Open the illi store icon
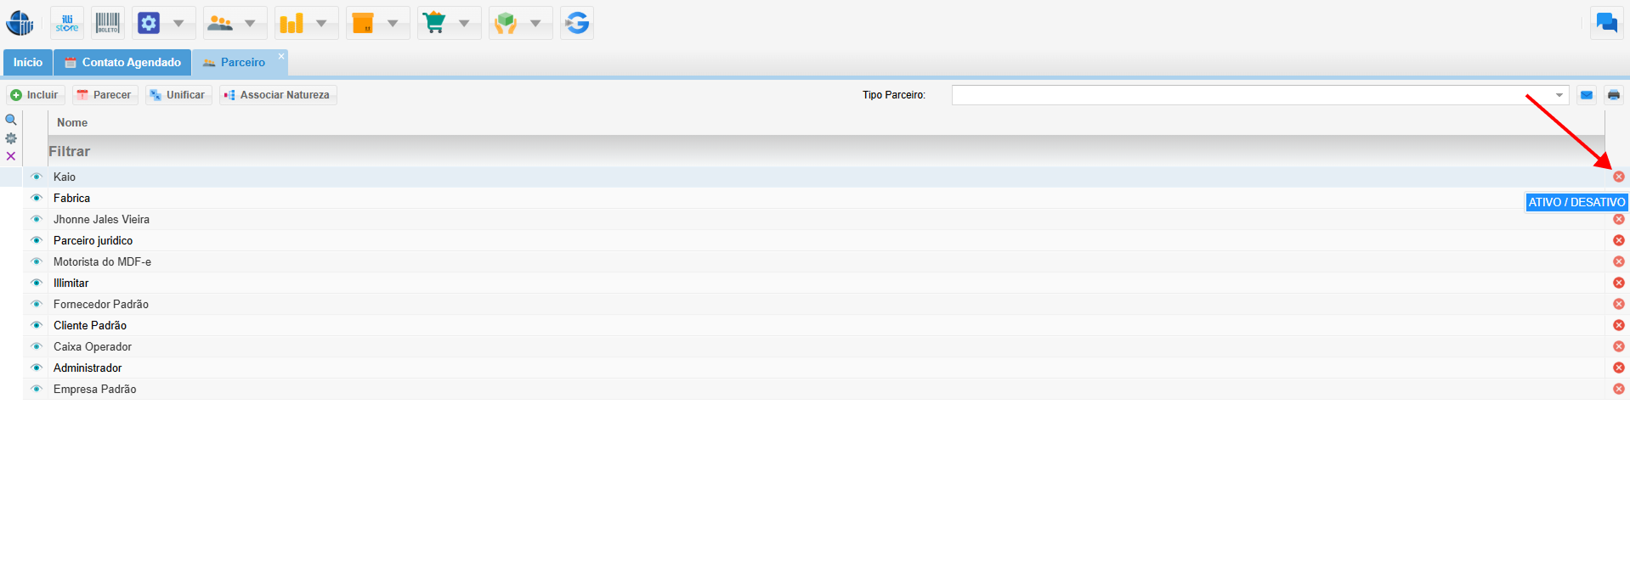 coord(67,23)
